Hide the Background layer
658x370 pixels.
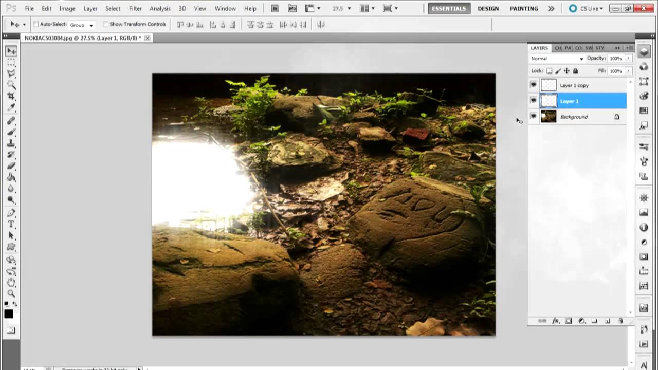(x=533, y=117)
